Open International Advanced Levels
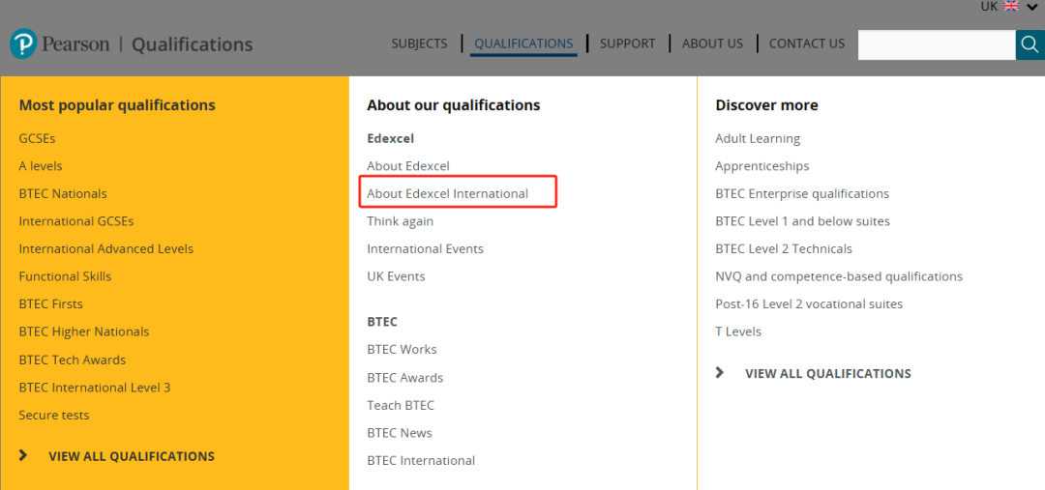1045x490 pixels. pos(106,249)
